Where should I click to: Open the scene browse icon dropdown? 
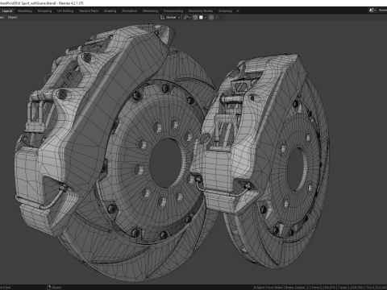click(372, 10)
